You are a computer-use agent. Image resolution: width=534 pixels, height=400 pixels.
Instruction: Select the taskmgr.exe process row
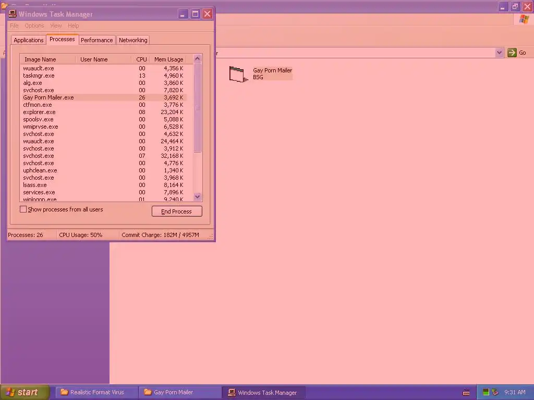coord(104,76)
